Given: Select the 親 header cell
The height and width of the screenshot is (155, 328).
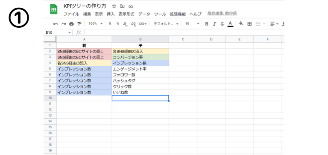Looking at the screenshot, I should point(84,45).
